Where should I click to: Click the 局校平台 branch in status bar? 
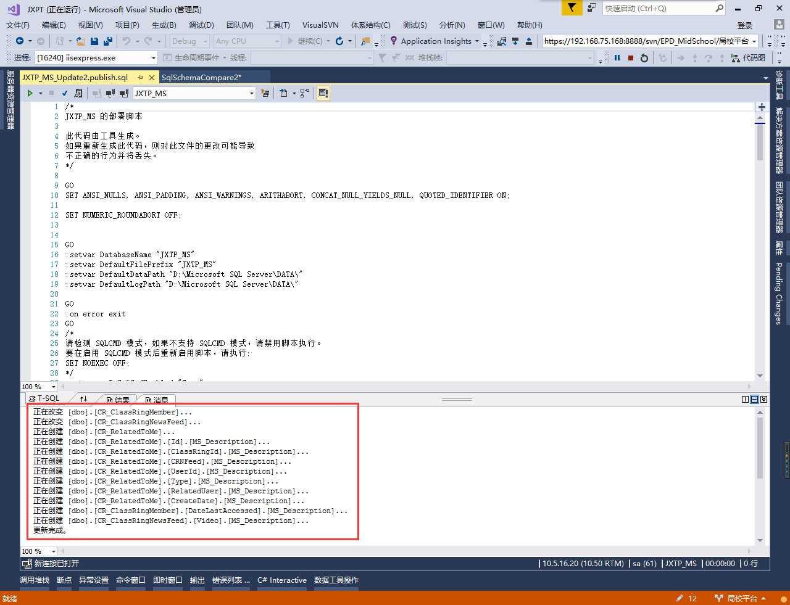coord(741,598)
